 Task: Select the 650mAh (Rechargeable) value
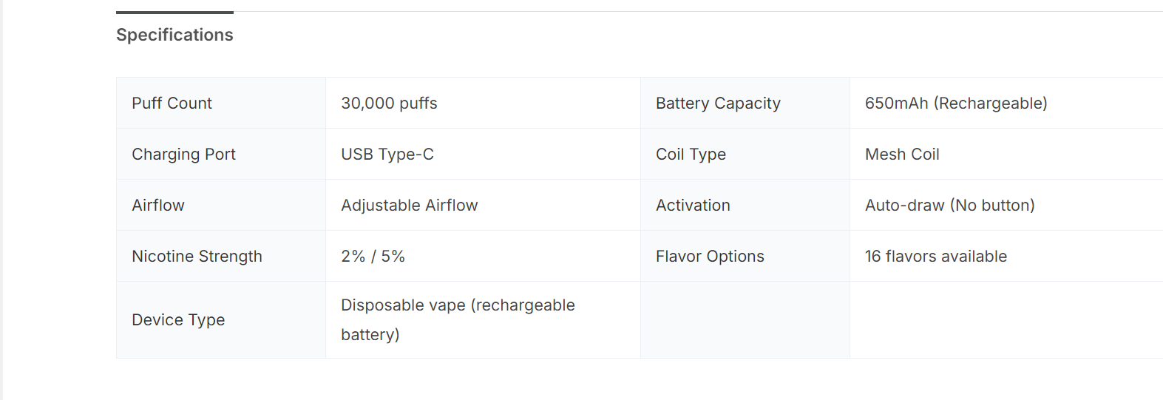[955, 104]
